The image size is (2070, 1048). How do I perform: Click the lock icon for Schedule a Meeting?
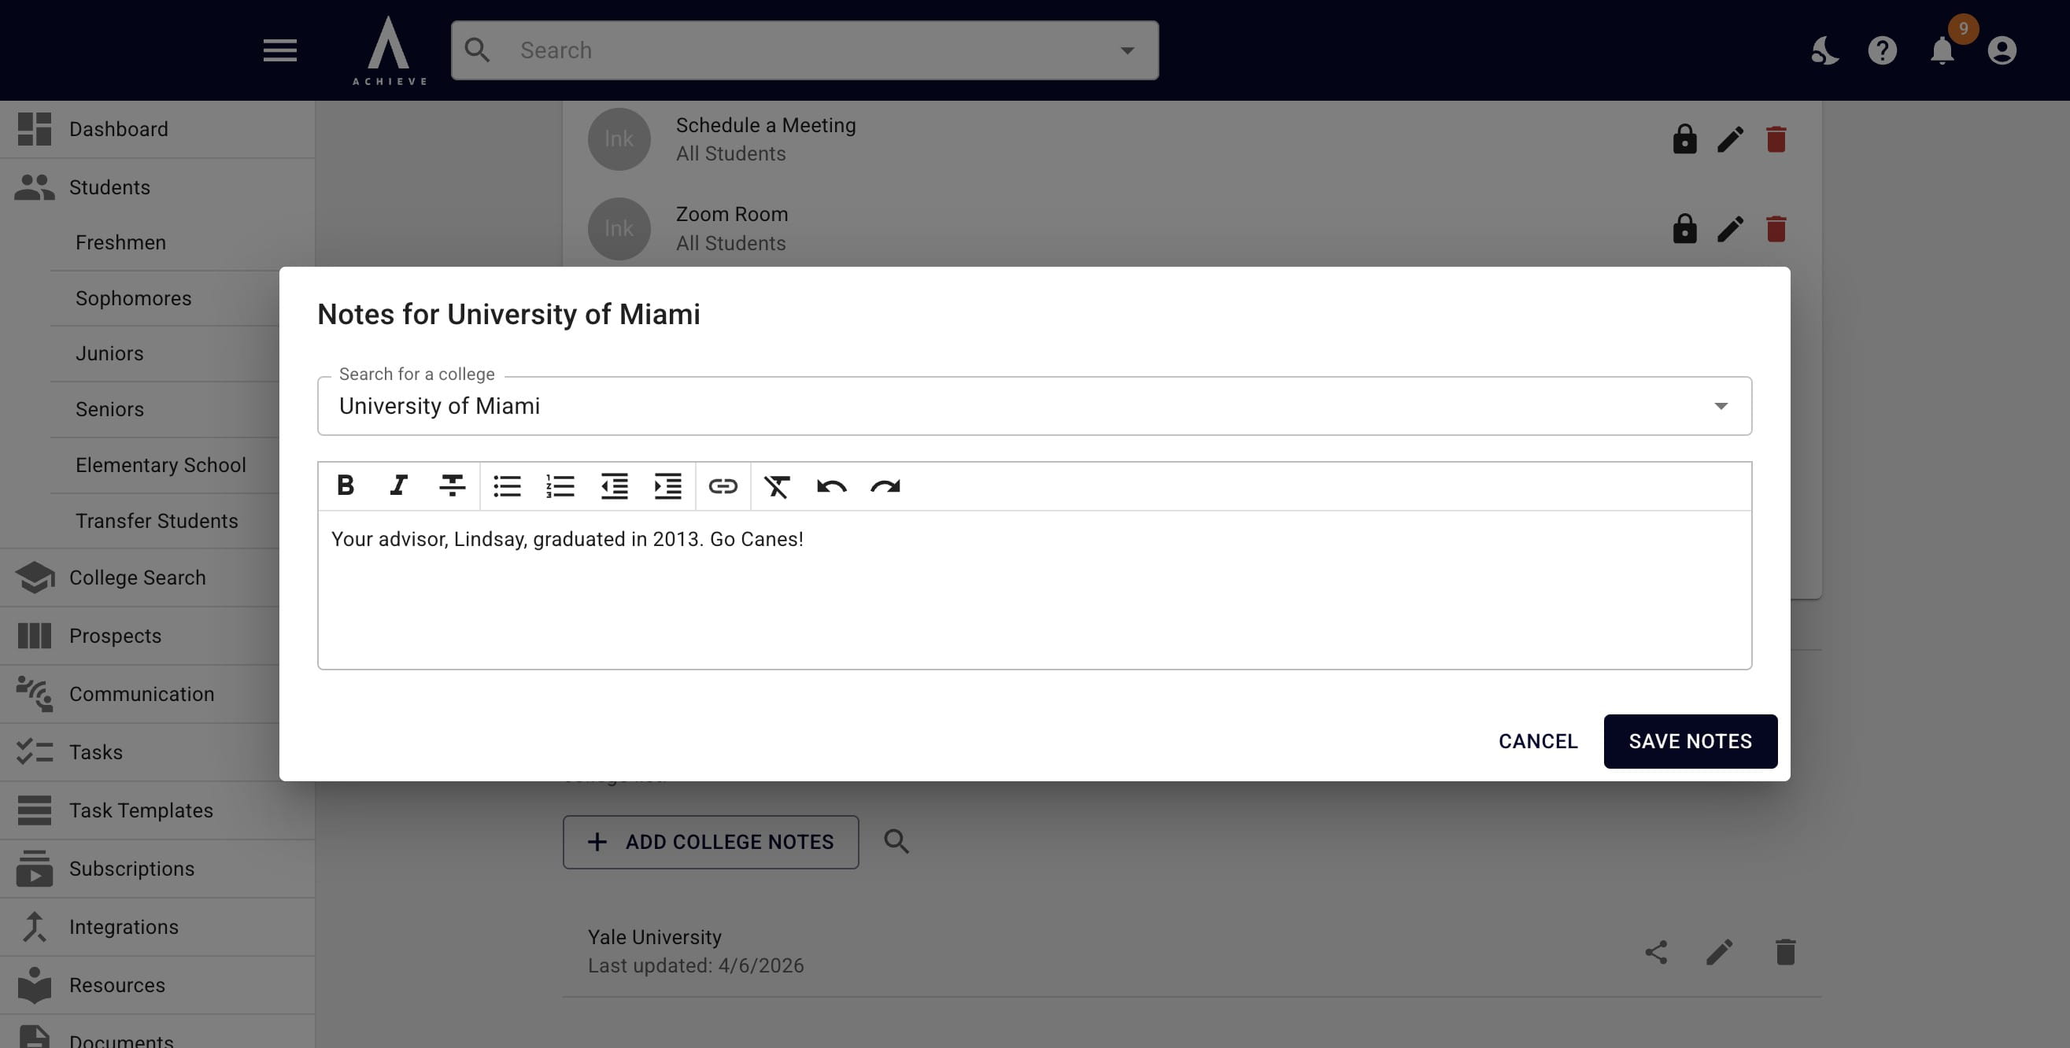point(1684,140)
